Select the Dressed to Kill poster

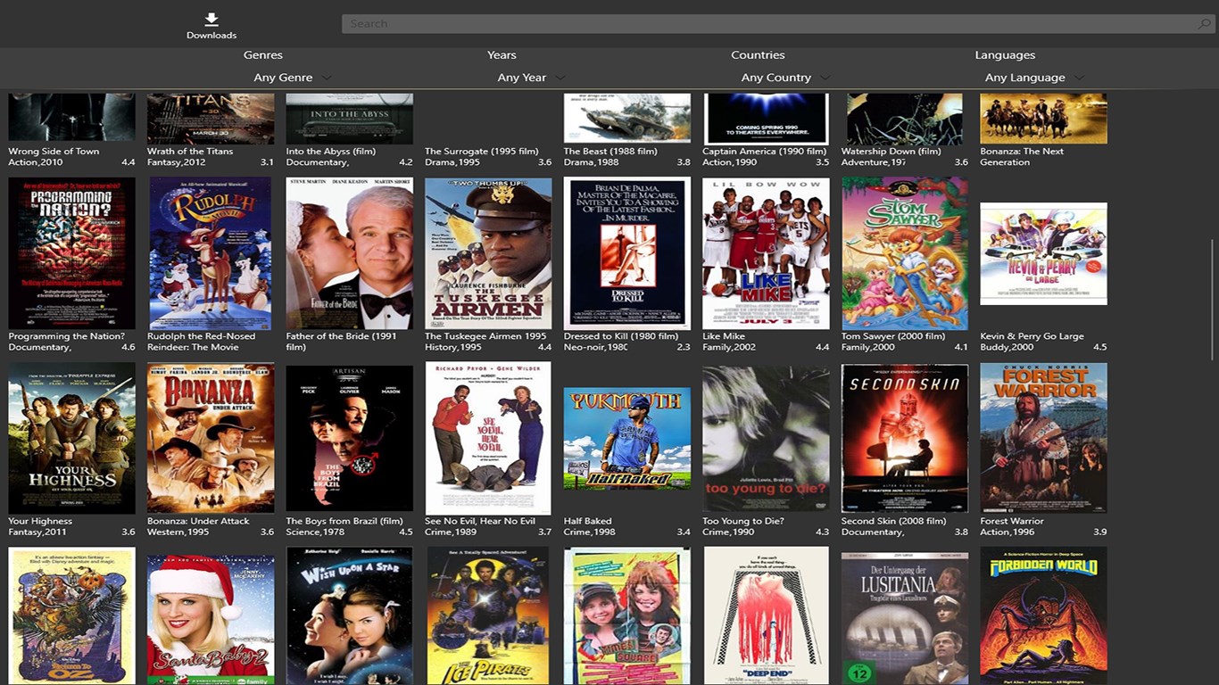626,253
